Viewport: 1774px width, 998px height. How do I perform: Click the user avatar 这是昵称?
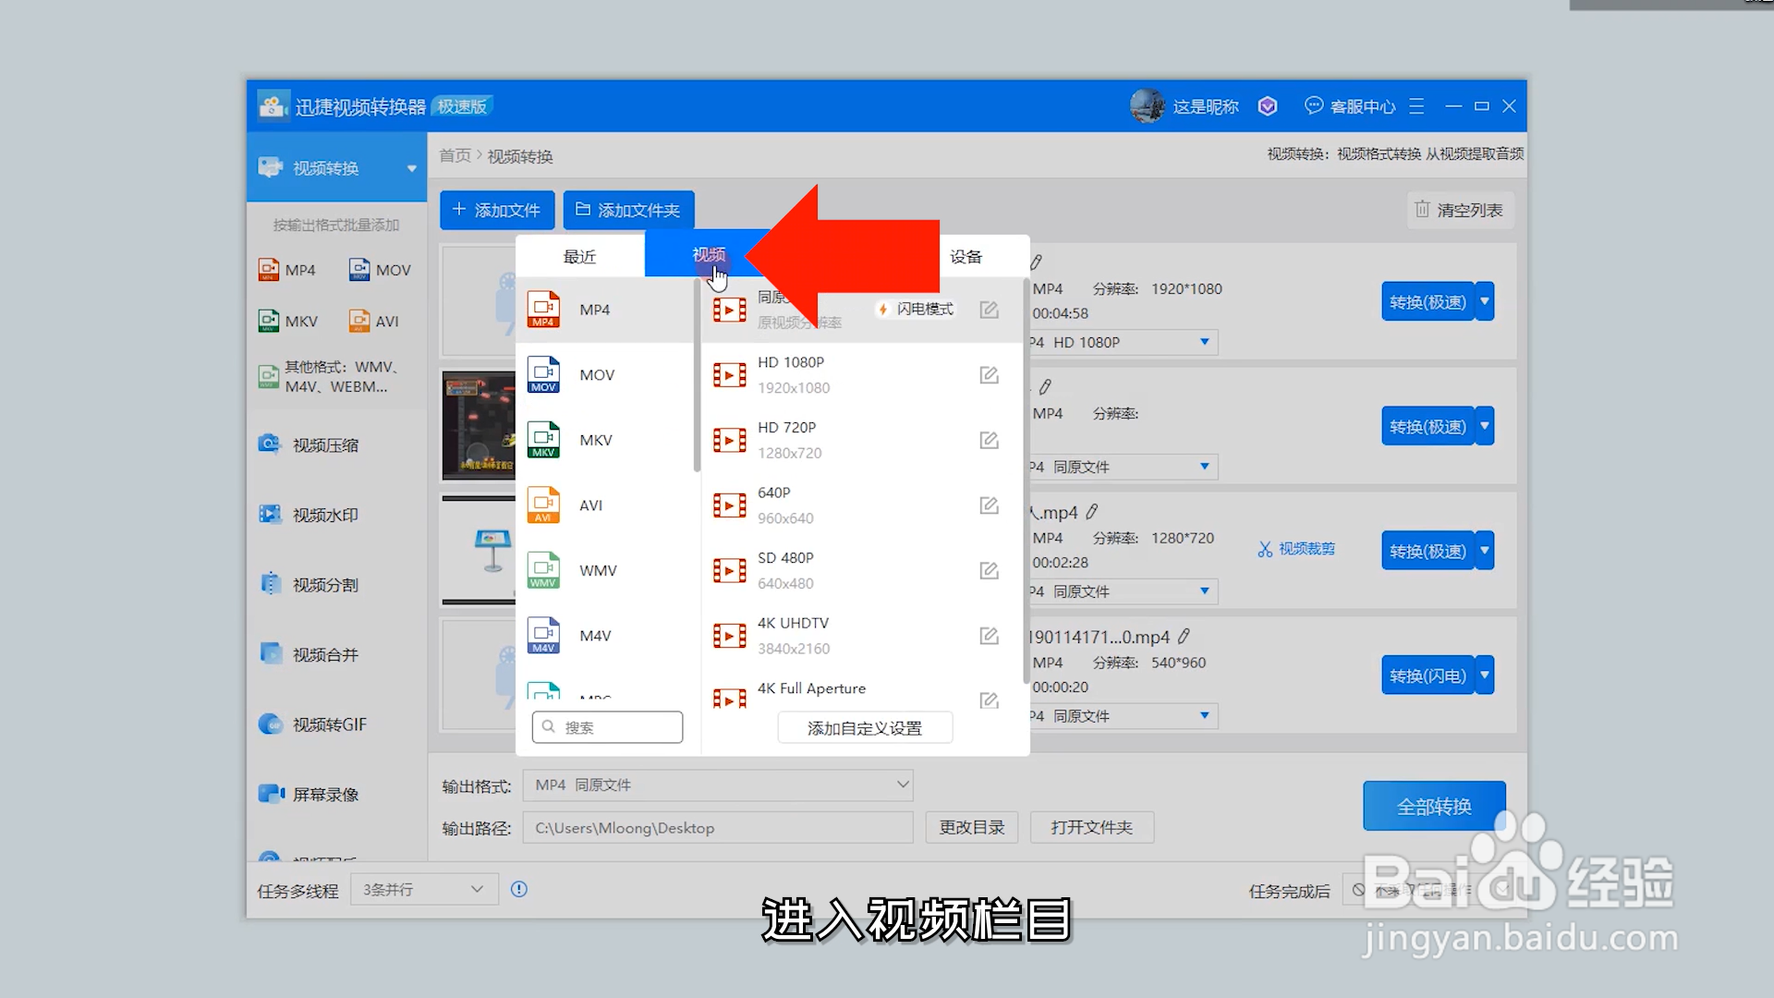point(1148,106)
